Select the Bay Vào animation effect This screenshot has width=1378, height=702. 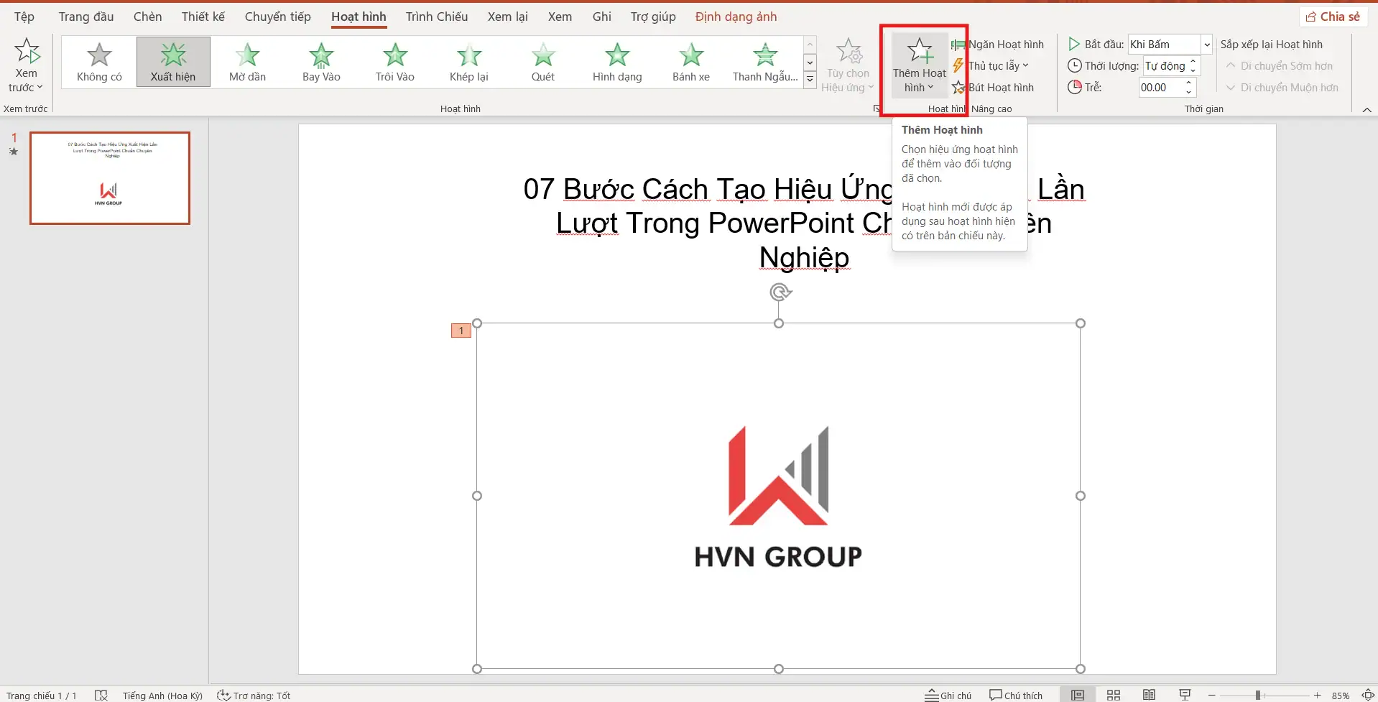pos(321,62)
